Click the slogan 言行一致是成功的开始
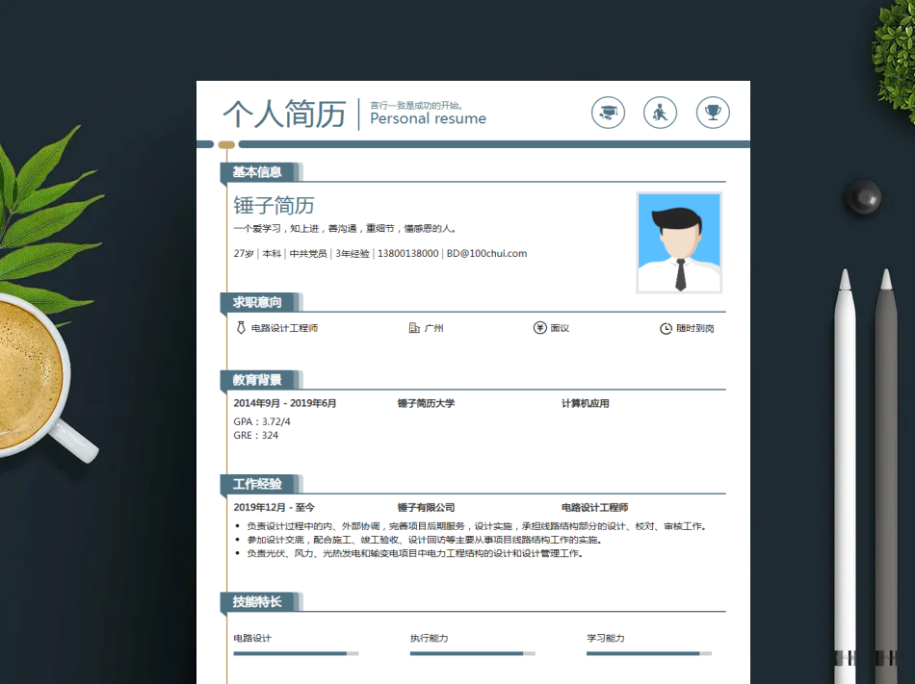 (417, 105)
